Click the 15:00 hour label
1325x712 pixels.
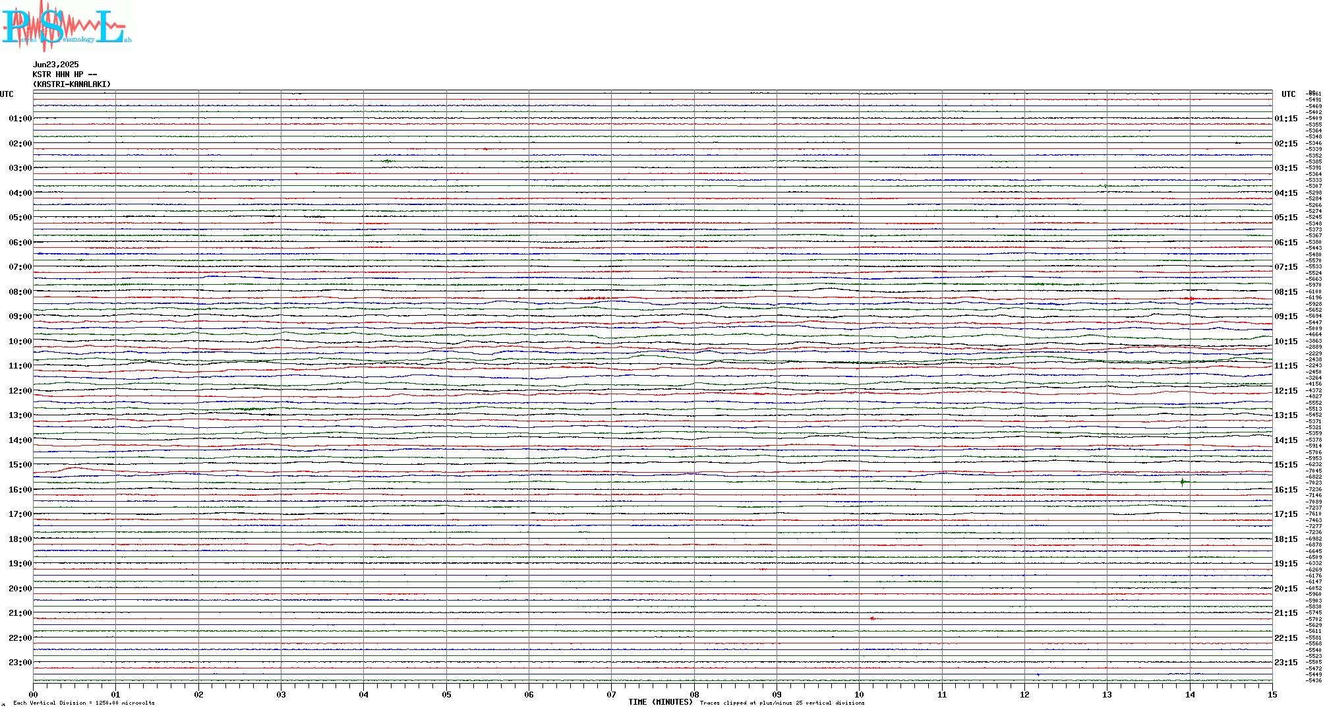(20, 465)
